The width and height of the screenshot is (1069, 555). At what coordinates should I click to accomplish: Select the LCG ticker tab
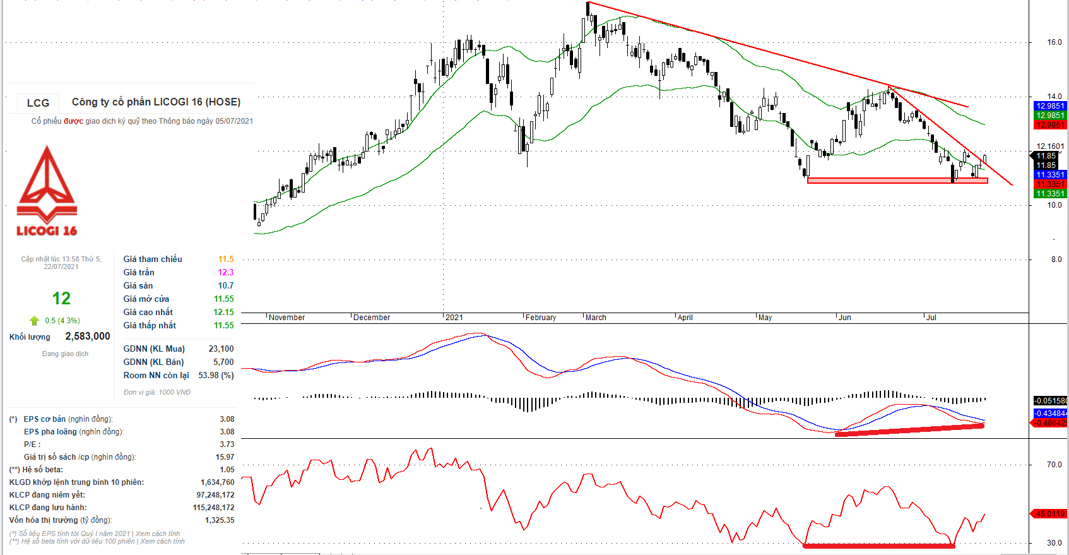(x=38, y=103)
